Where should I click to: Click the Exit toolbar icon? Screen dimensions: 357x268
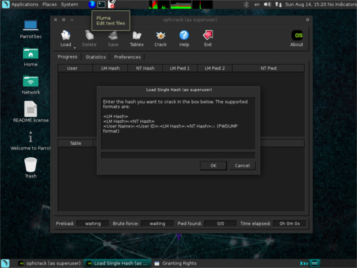pyautogui.click(x=208, y=39)
